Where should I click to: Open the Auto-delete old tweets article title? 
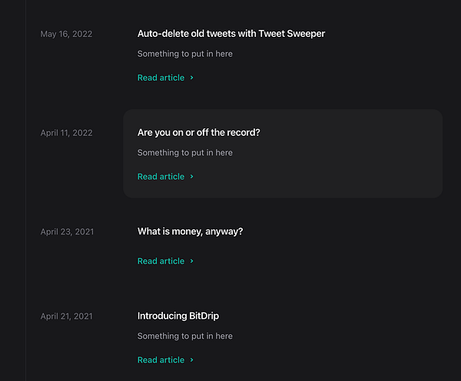(x=230, y=34)
